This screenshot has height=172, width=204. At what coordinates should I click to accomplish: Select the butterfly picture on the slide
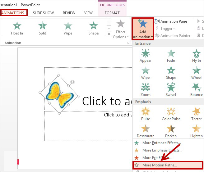pyautogui.click(x=60, y=95)
